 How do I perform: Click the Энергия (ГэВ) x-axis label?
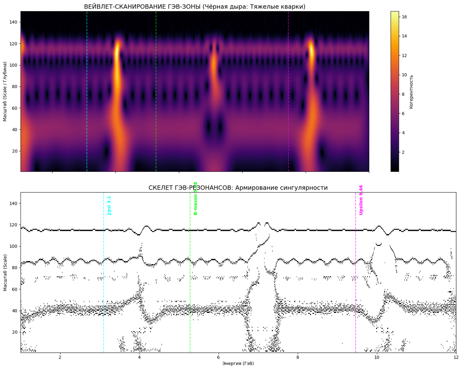[x=238, y=363]
